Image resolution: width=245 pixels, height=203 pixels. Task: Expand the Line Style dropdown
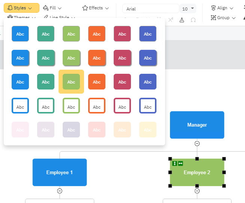pyautogui.click(x=59, y=17)
